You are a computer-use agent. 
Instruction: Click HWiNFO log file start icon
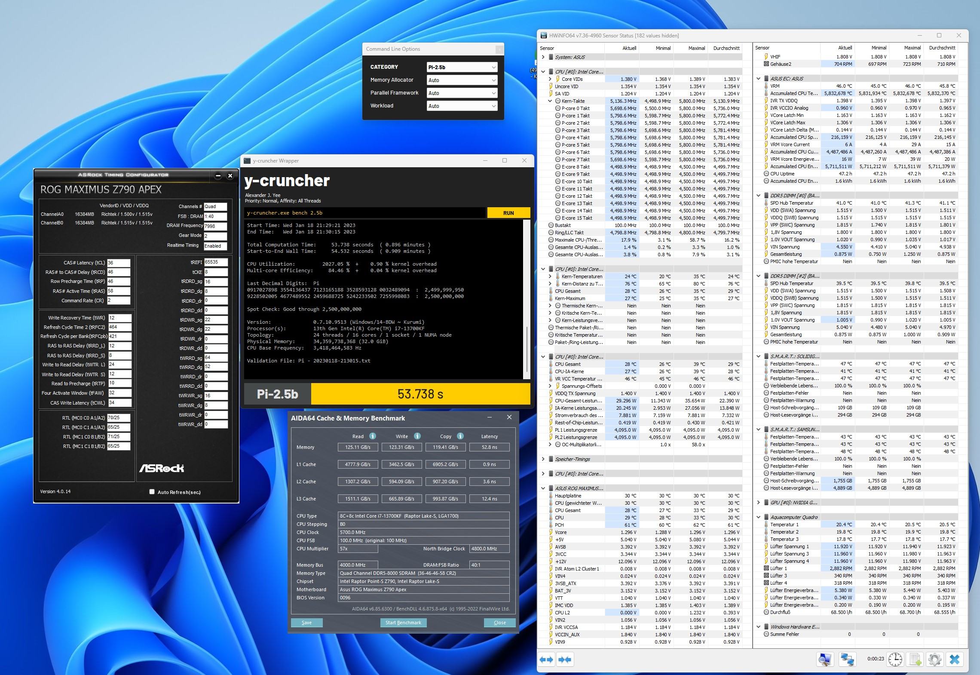point(915,660)
